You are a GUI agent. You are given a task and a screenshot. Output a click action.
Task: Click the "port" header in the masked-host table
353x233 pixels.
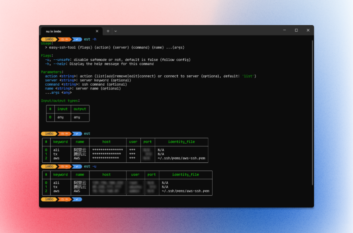coord(147,142)
